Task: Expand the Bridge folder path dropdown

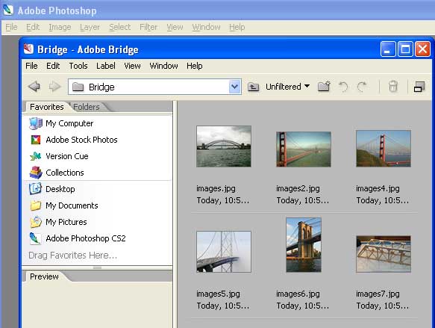Action: (235, 87)
